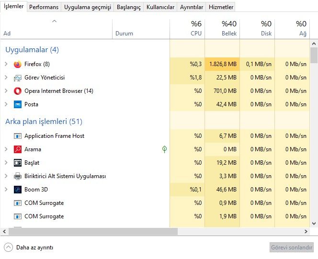Expand the Boom 3D process entry
The width and height of the screenshot is (318, 259).
[x=6, y=190]
